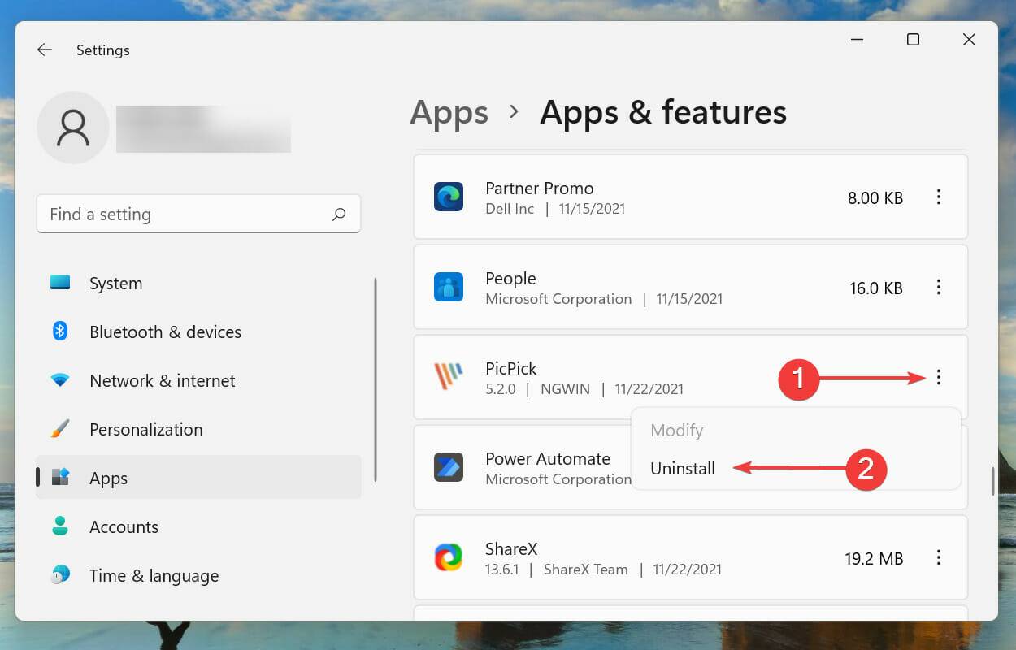Click the 8.00 KB size value
1016x650 pixels.
(875, 198)
